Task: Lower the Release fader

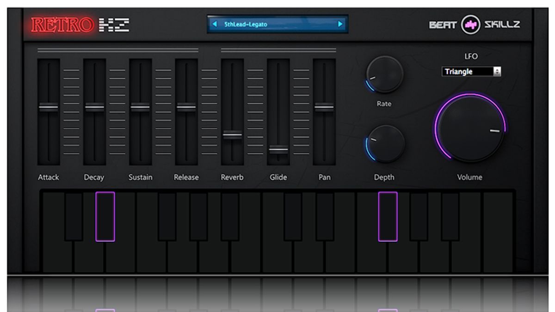Action: coord(186,106)
